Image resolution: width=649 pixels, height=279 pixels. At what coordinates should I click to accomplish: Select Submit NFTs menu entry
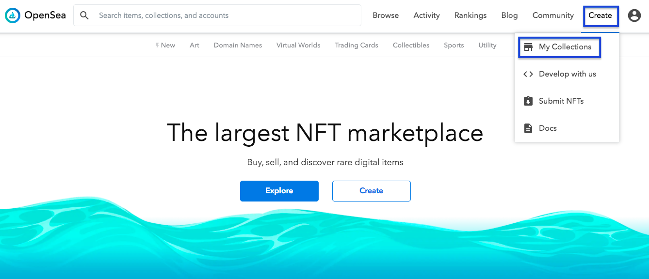(x=561, y=101)
